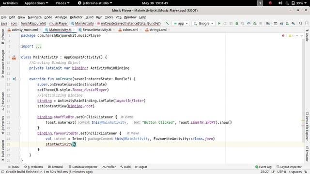The width and height of the screenshot is (310, 174).
Task: Toggle the Device File Explorer side panel
Action: point(307,126)
